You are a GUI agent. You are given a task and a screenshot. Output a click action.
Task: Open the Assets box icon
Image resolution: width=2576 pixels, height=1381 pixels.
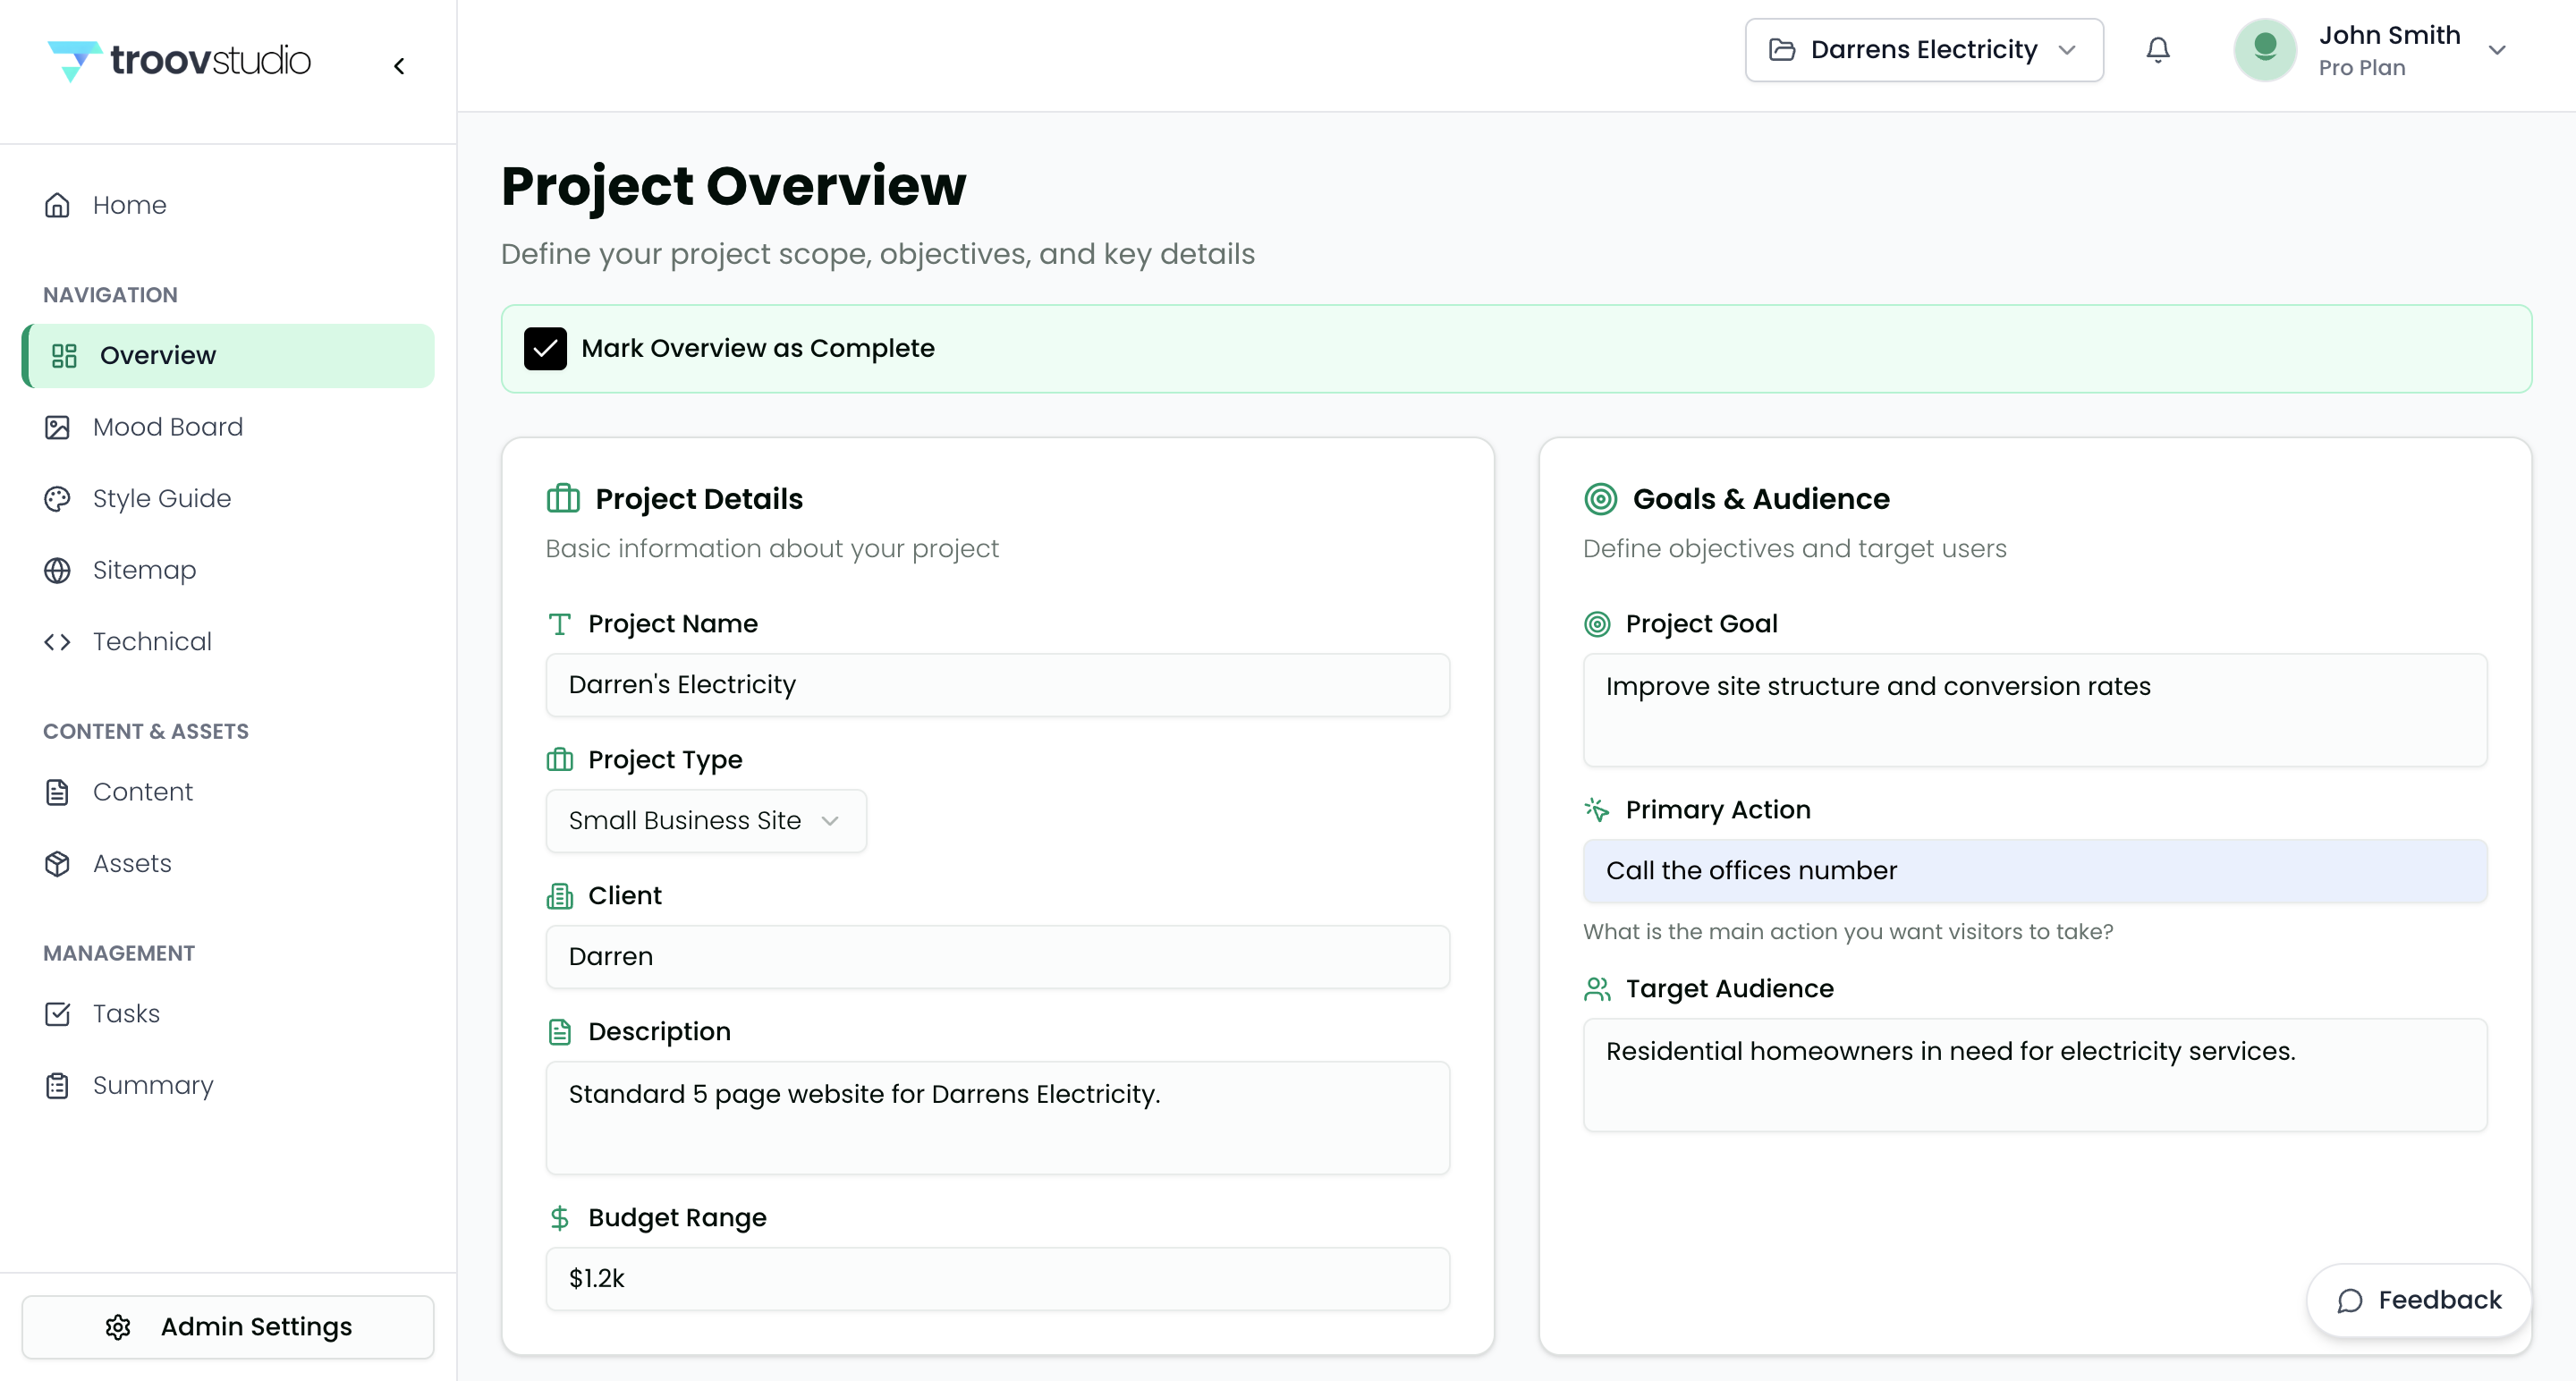57,863
